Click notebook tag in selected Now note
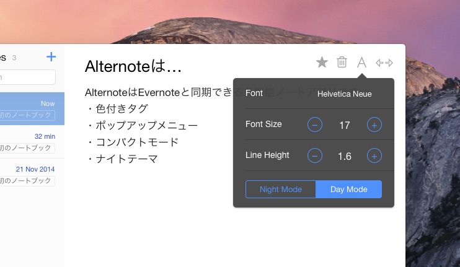Screen dimensions: 460x267 (27, 115)
